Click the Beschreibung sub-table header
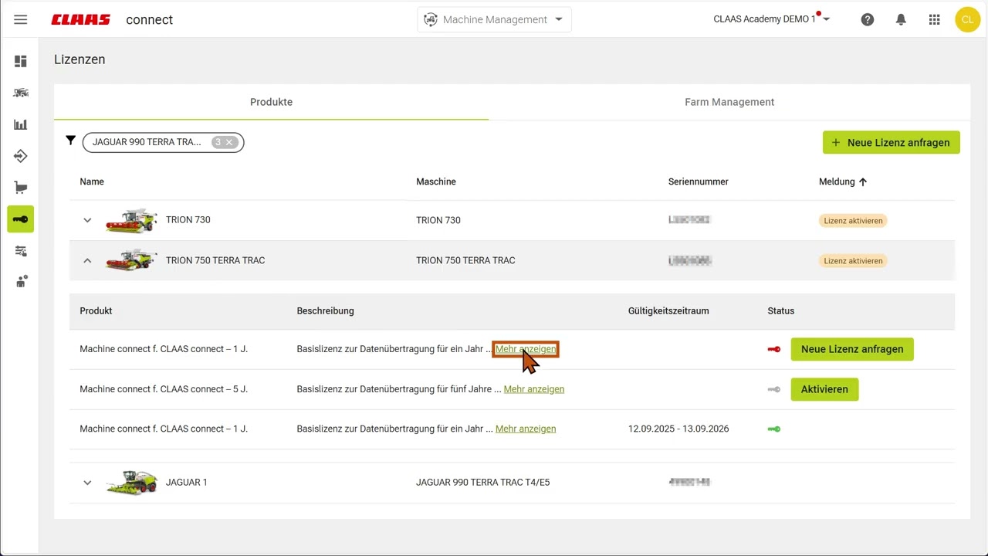 pyautogui.click(x=326, y=310)
